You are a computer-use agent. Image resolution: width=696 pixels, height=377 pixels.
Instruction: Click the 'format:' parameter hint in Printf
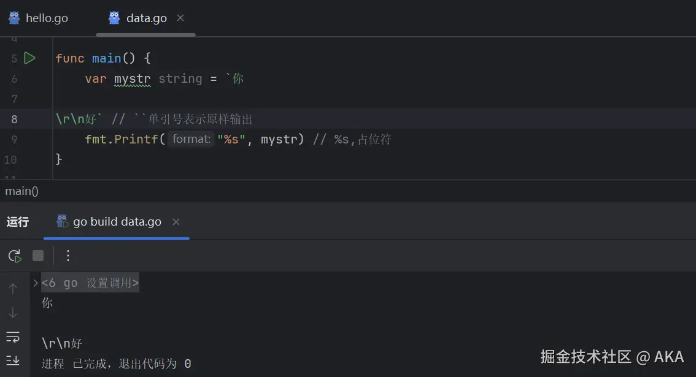(x=190, y=139)
